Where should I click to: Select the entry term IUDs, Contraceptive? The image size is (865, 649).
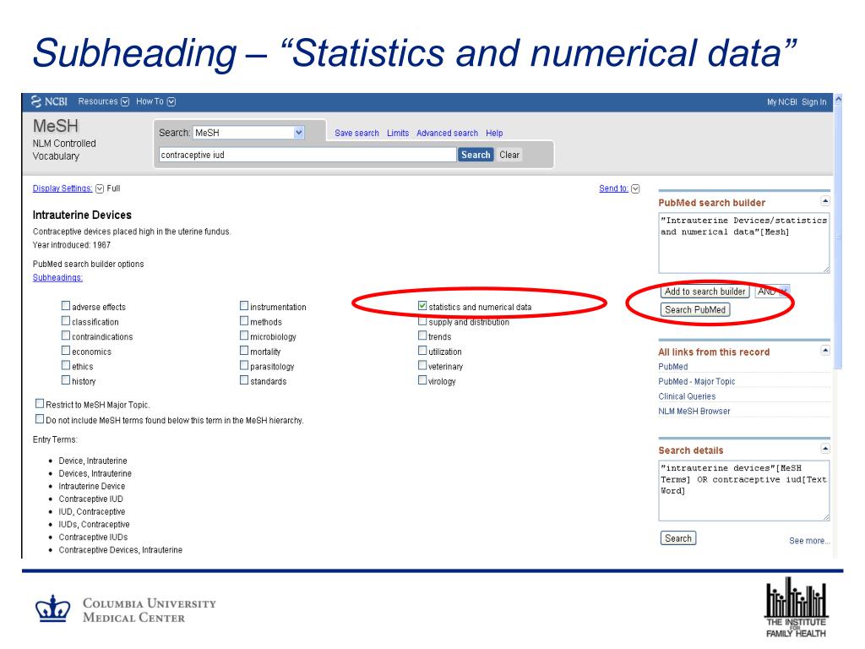click(95, 524)
